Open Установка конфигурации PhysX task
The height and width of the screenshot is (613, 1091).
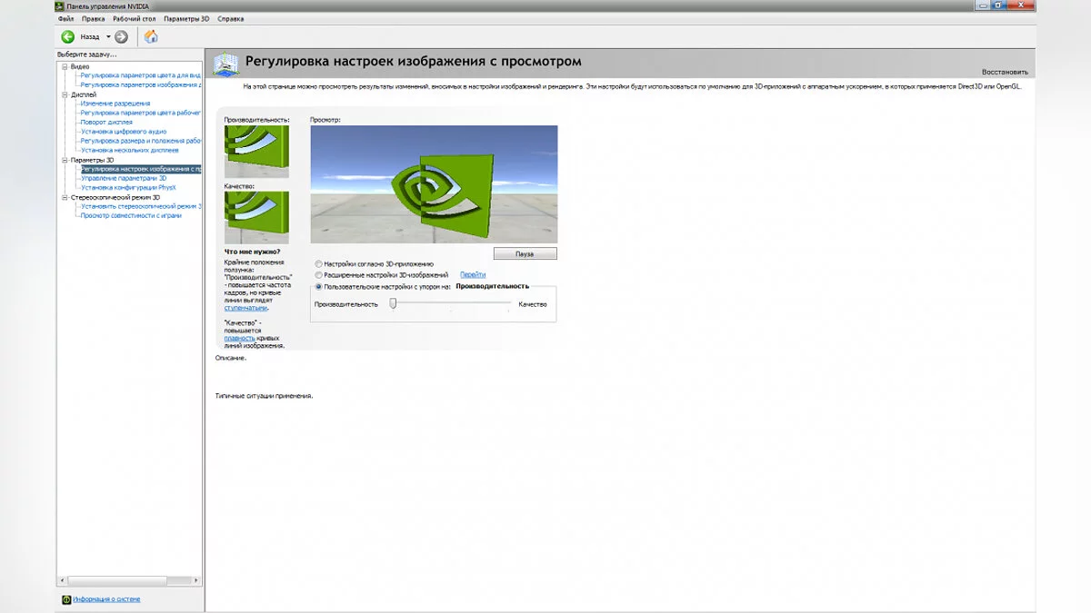[x=128, y=187]
